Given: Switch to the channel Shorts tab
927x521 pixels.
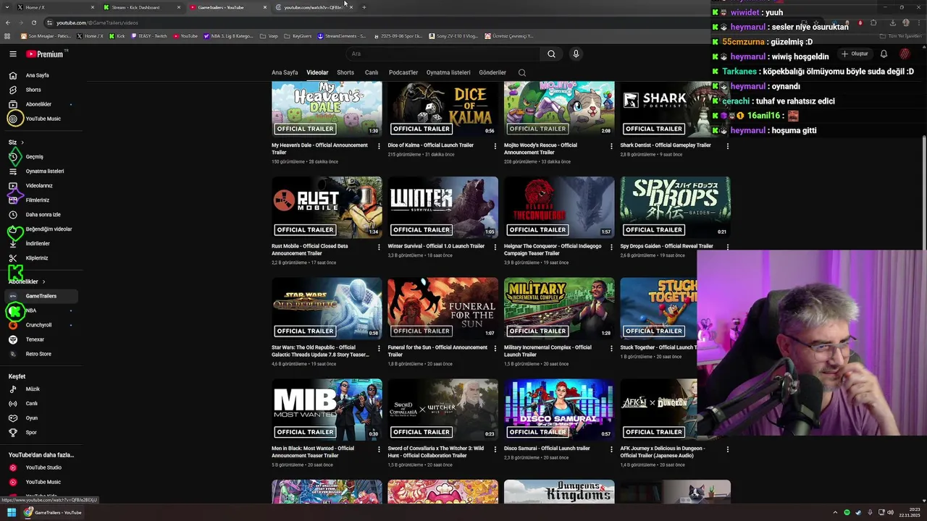Looking at the screenshot, I should coord(345,72).
